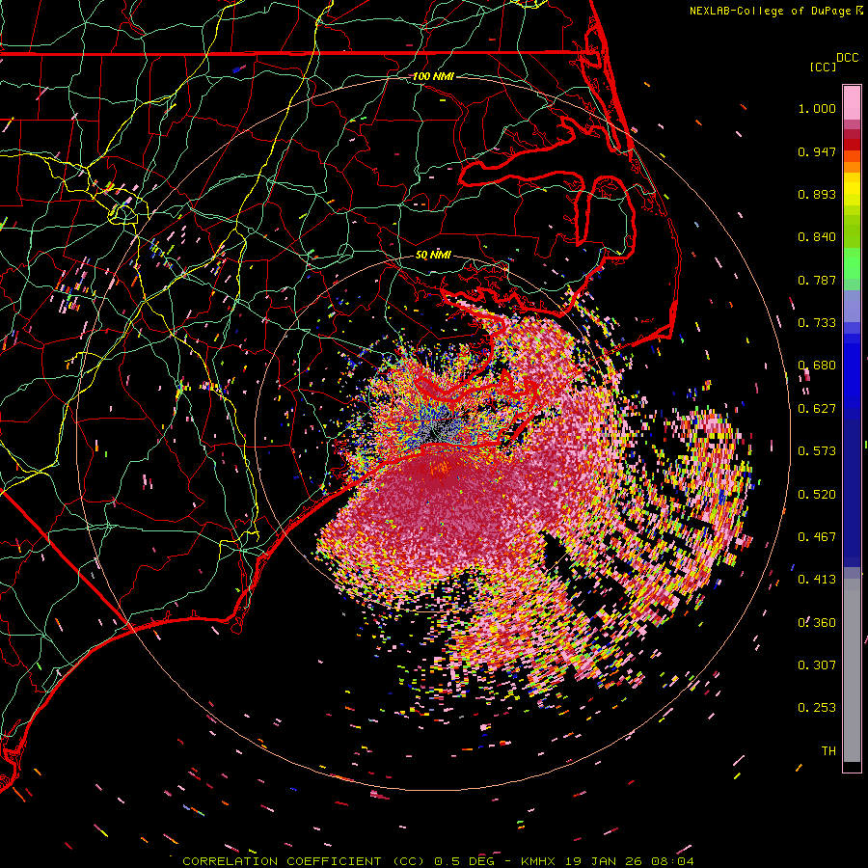This screenshot has height=868, width=868.
Task: Click the DCC label above the color scale
Action: pos(847,58)
